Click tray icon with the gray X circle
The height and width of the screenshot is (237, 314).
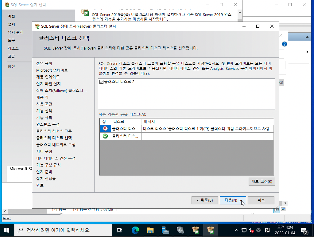click(258, 230)
